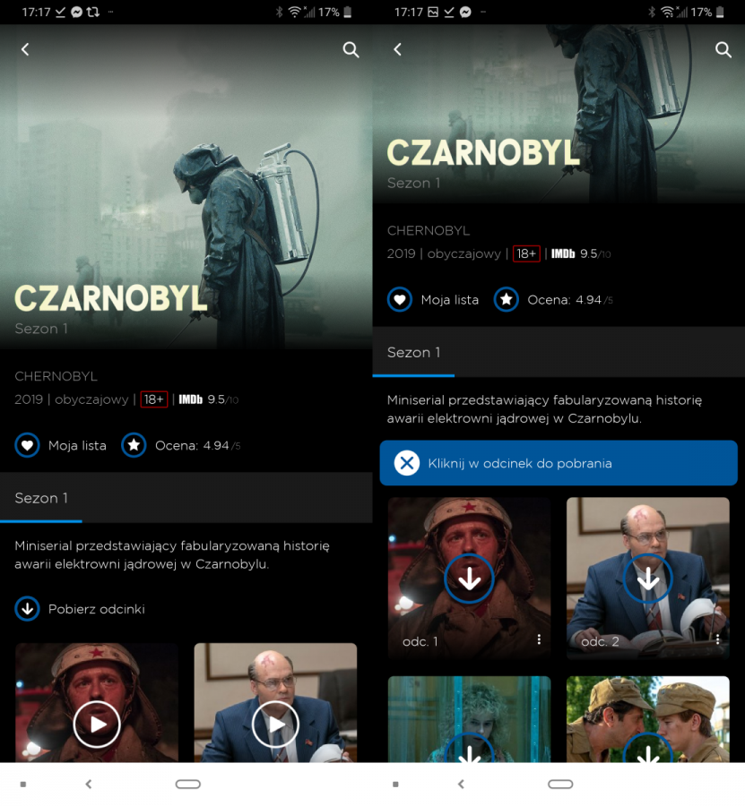The height and width of the screenshot is (806, 745).
Task: Tap the star rating icon on left screen
Action: pyautogui.click(x=134, y=445)
